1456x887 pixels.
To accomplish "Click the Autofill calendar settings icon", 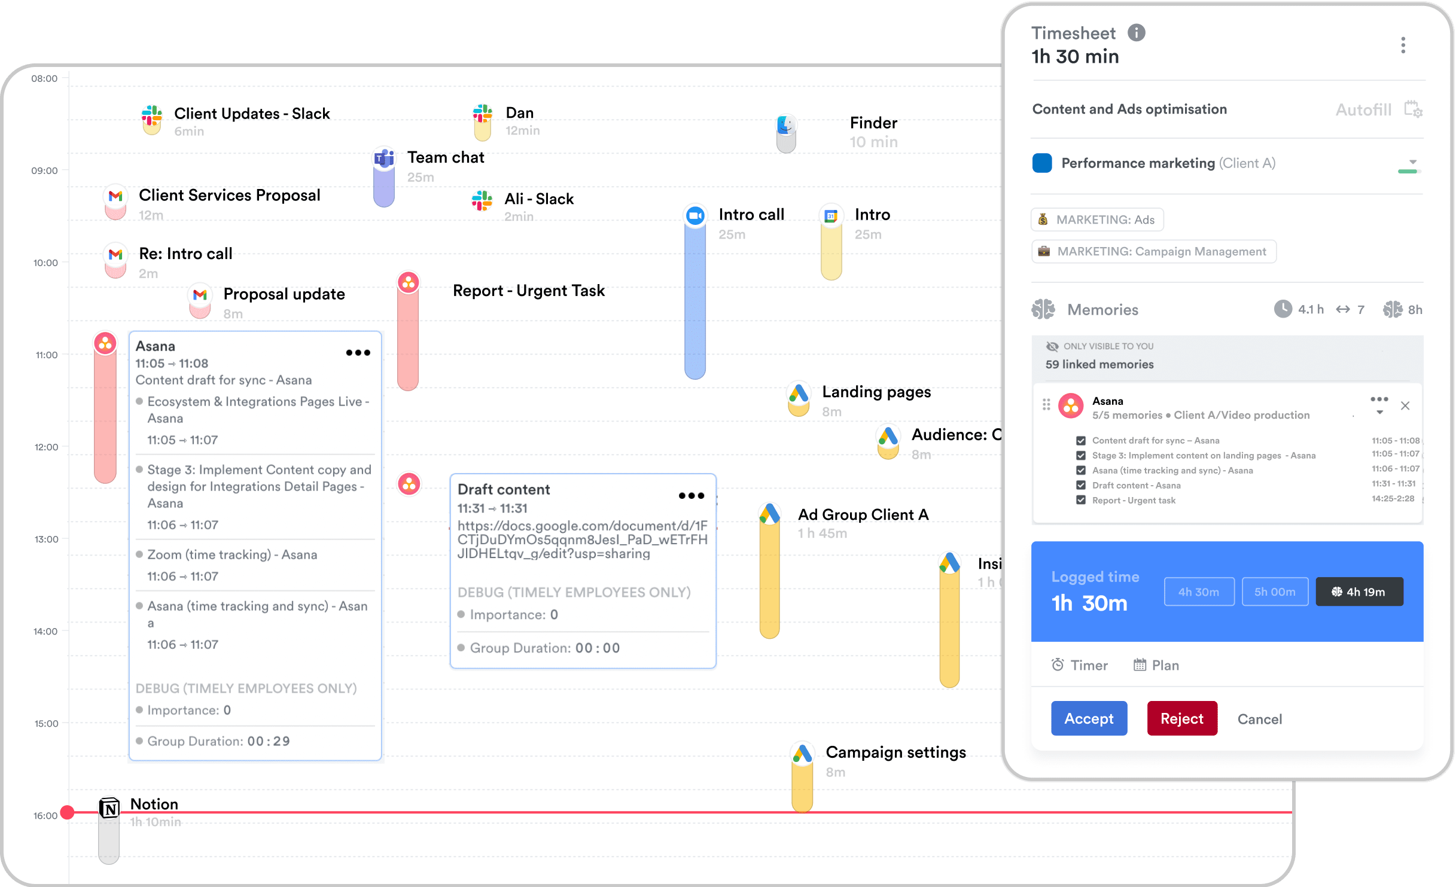I will [x=1413, y=109].
